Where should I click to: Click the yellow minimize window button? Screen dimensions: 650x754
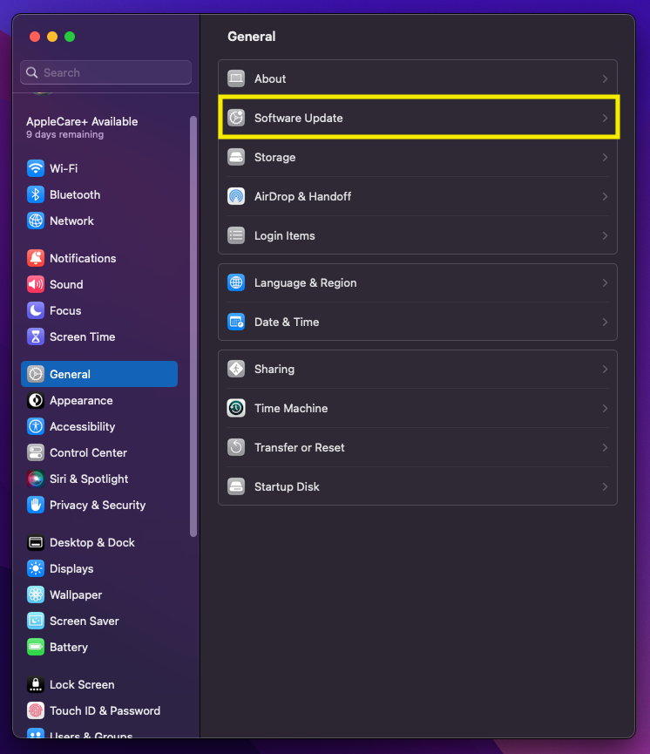pos(52,37)
